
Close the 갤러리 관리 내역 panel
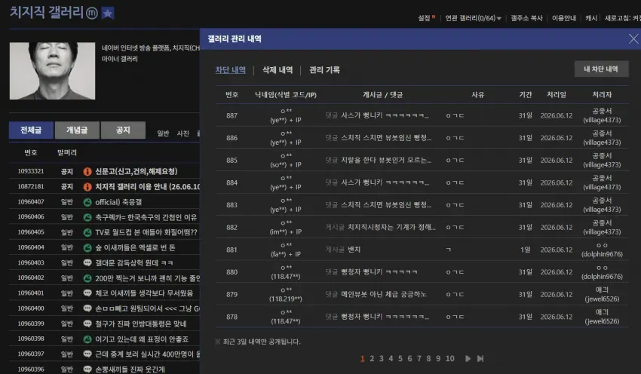click(x=633, y=38)
